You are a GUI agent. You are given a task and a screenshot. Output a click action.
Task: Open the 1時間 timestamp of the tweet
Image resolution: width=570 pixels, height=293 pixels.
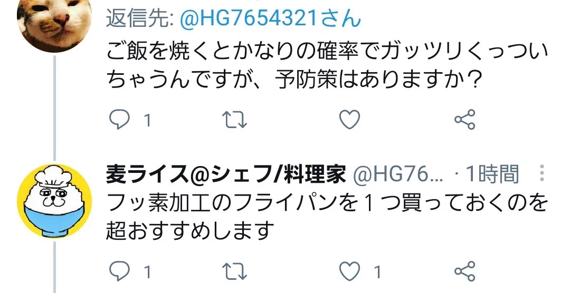click(x=492, y=174)
